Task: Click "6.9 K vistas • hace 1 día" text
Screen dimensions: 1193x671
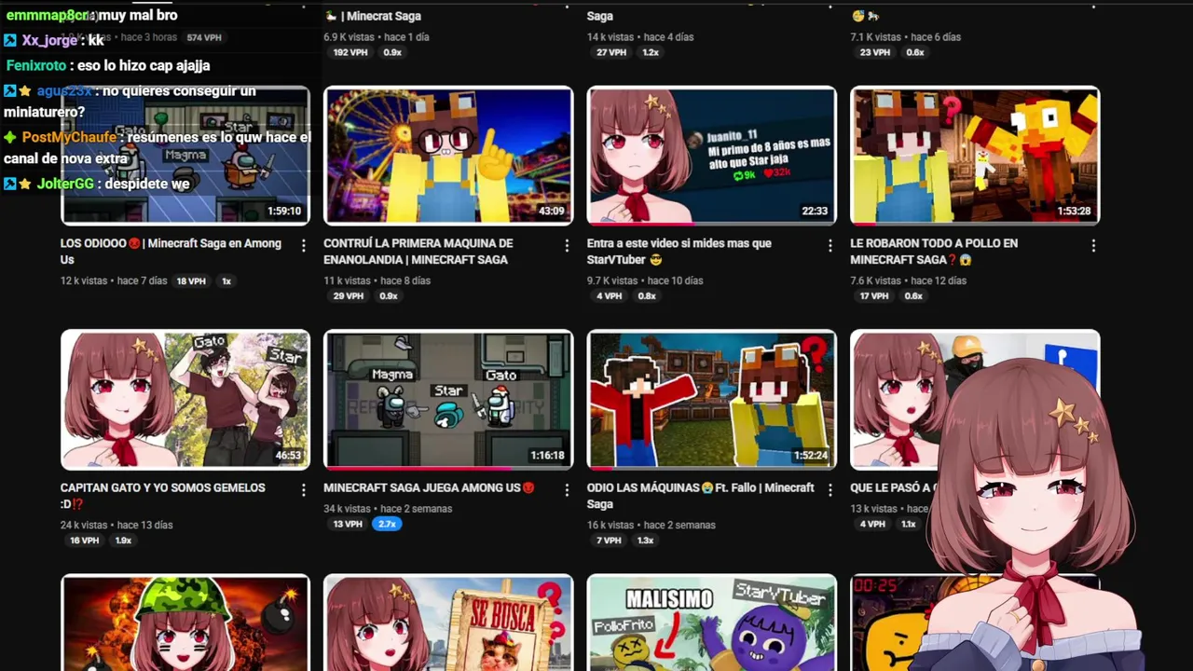Action: pyautogui.click(x=377, y=37)
